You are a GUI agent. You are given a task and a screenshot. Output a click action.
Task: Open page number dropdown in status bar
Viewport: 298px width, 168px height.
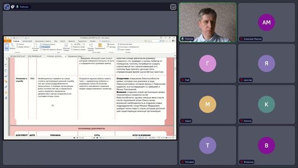[x=92, y=138]
